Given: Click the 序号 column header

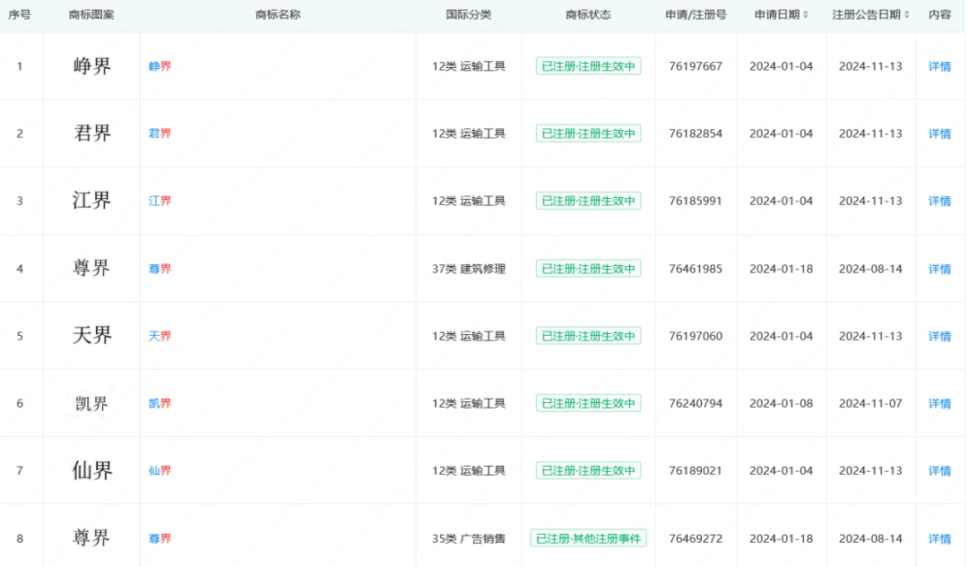Looking at the screenshot, I should (x=20, y=15).
